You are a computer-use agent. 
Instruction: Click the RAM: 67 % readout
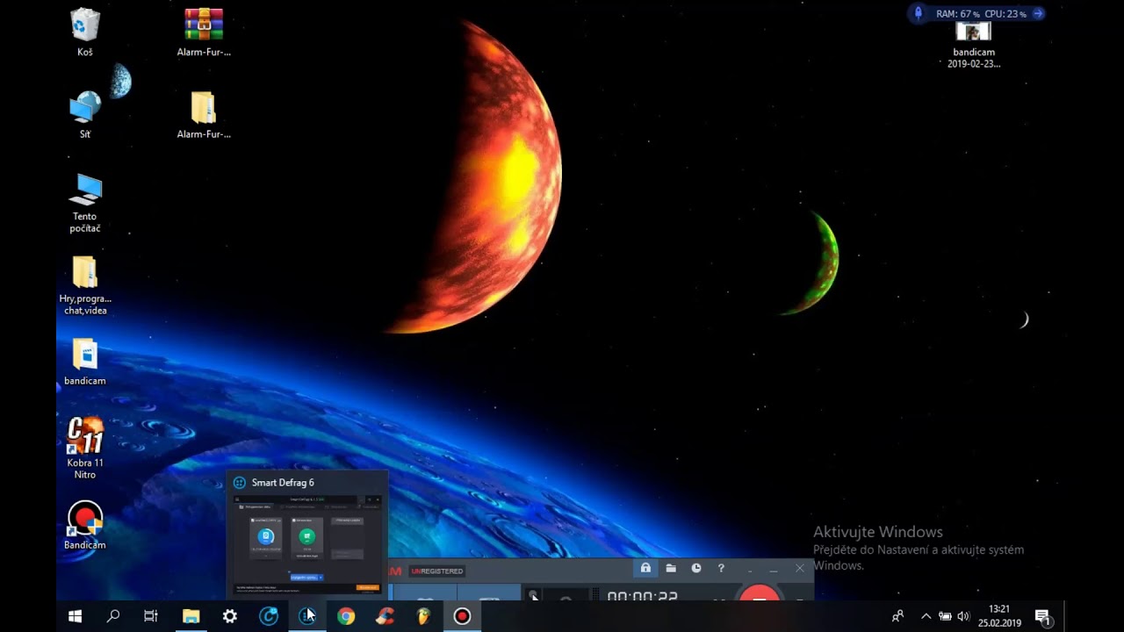957,14
